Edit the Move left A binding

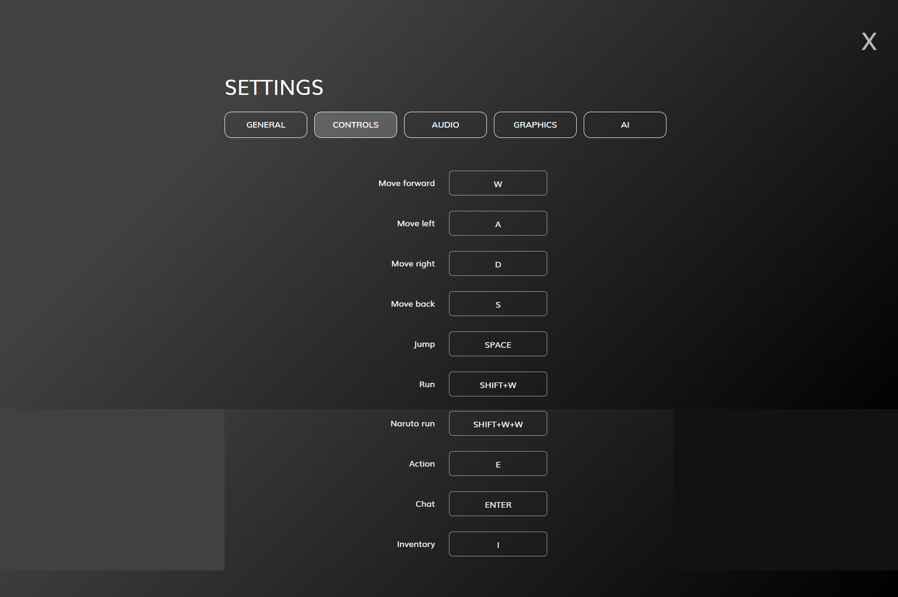498,223
